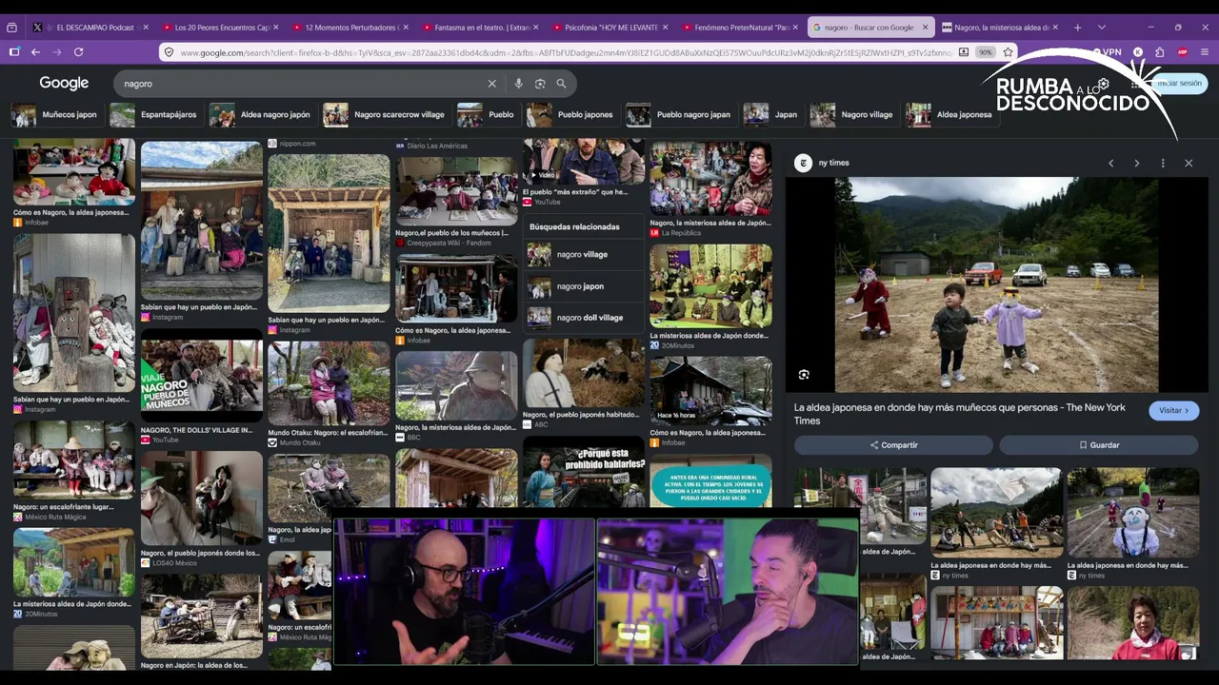Open related search nagoro village
Viewport: 1219px width, 685px height.
point(584,255)
